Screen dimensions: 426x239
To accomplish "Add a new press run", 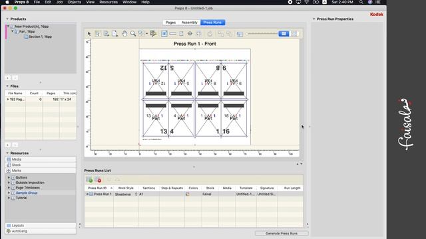I will click(x=89, y=179).
